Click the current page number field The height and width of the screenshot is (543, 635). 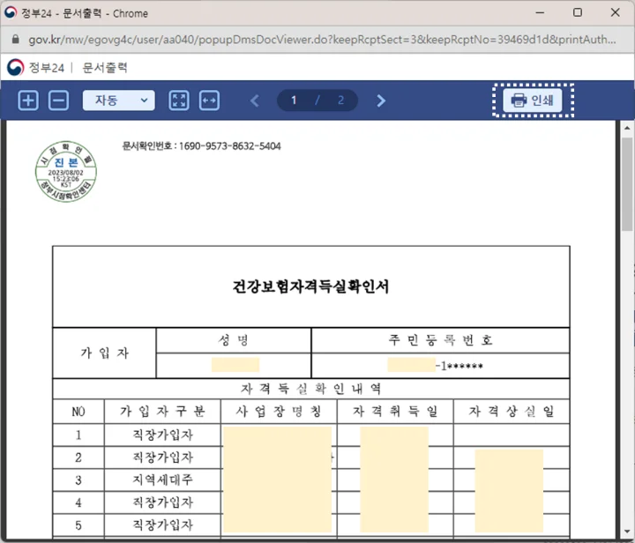pos(294,100)
